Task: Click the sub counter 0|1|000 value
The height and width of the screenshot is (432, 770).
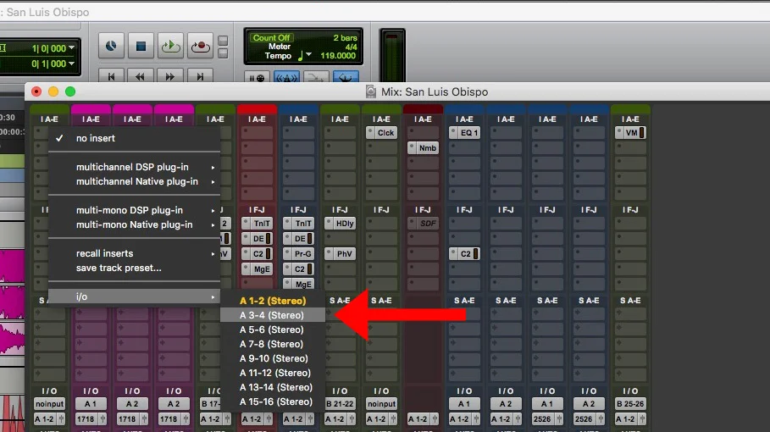Action: [48, 64]
